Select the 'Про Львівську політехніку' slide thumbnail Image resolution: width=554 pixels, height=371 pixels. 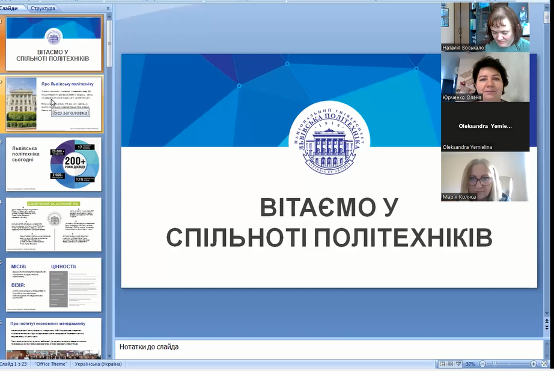53,104
